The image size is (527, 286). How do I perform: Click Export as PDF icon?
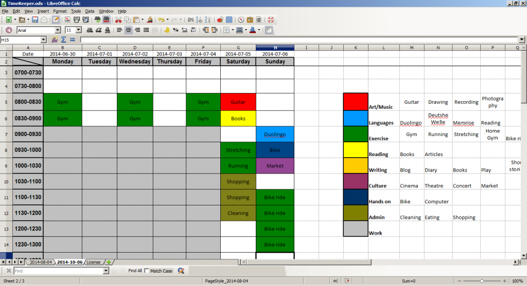pos(67,20)
